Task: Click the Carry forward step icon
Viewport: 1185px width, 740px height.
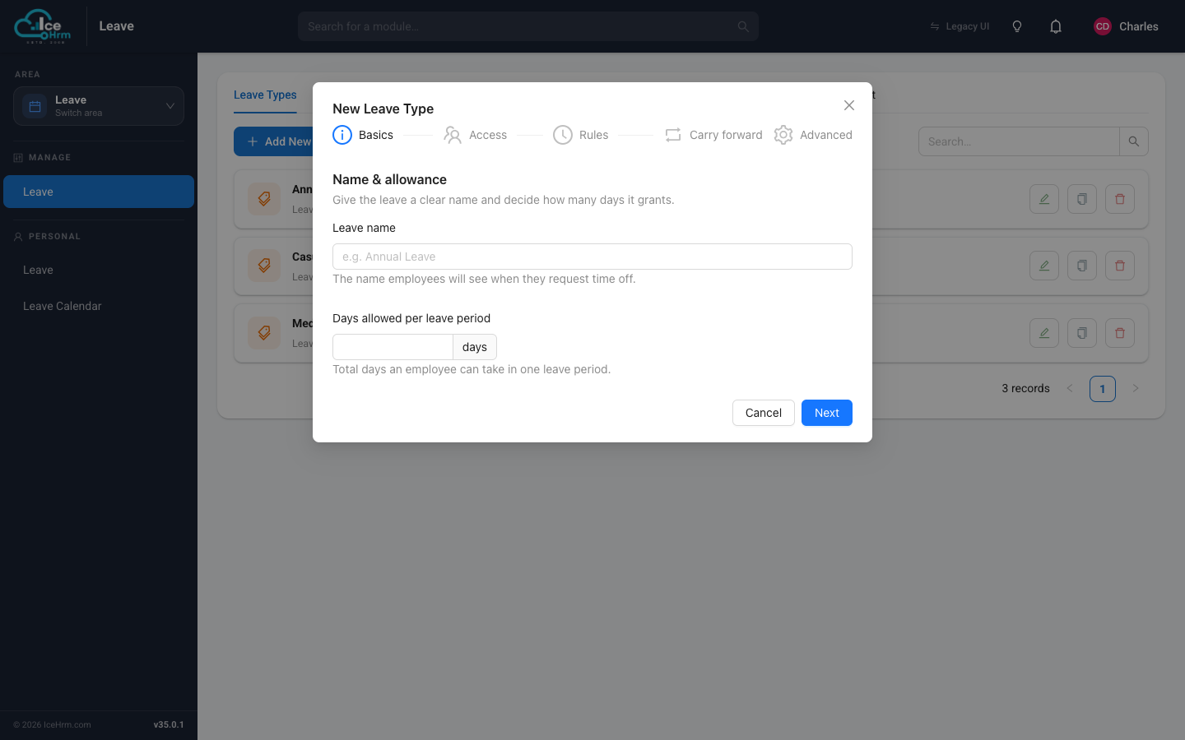Action: 673,135
